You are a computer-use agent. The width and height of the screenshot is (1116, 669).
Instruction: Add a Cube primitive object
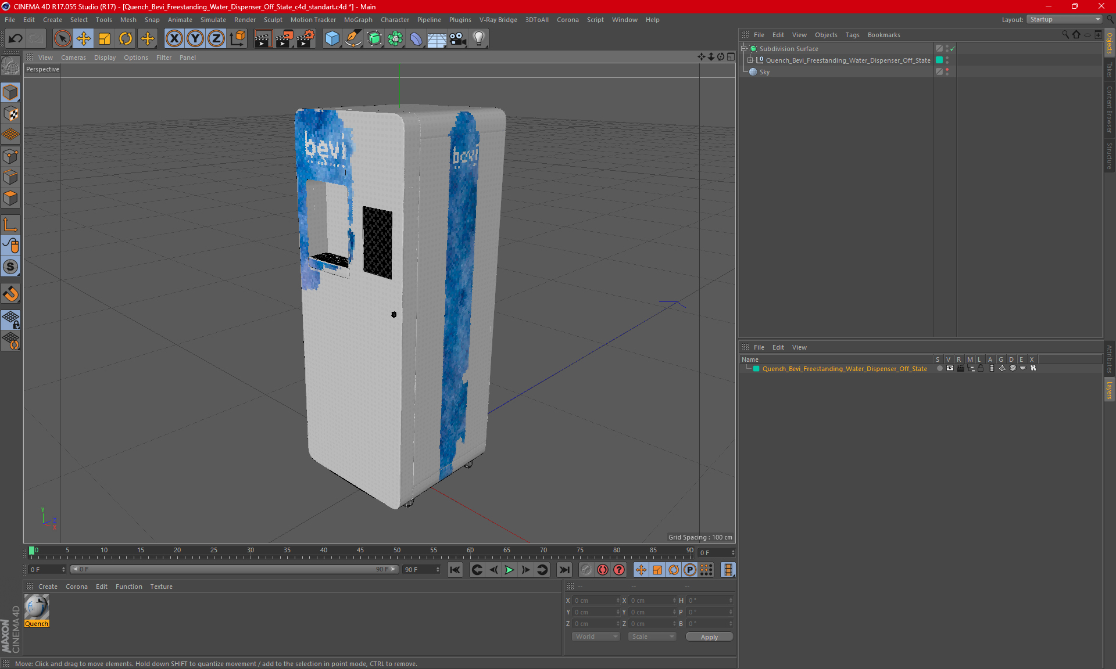(332, 39)
